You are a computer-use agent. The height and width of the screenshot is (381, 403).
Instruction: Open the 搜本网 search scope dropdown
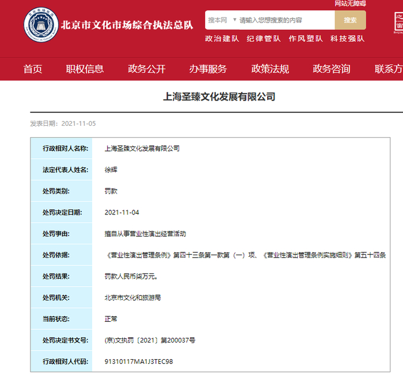[222, 20]
